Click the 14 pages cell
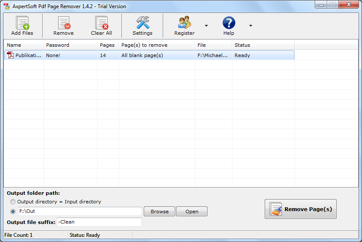The width and height of the screenshot is (362, 242). 108,55
